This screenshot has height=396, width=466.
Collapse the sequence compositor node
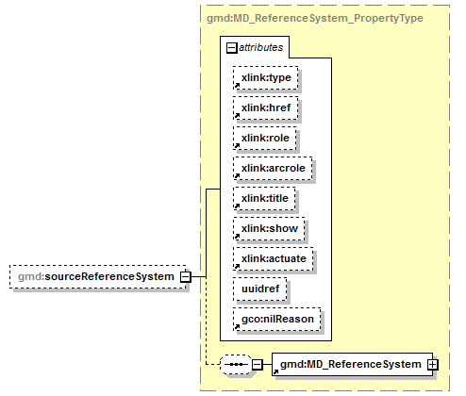(x=258, y=365)
